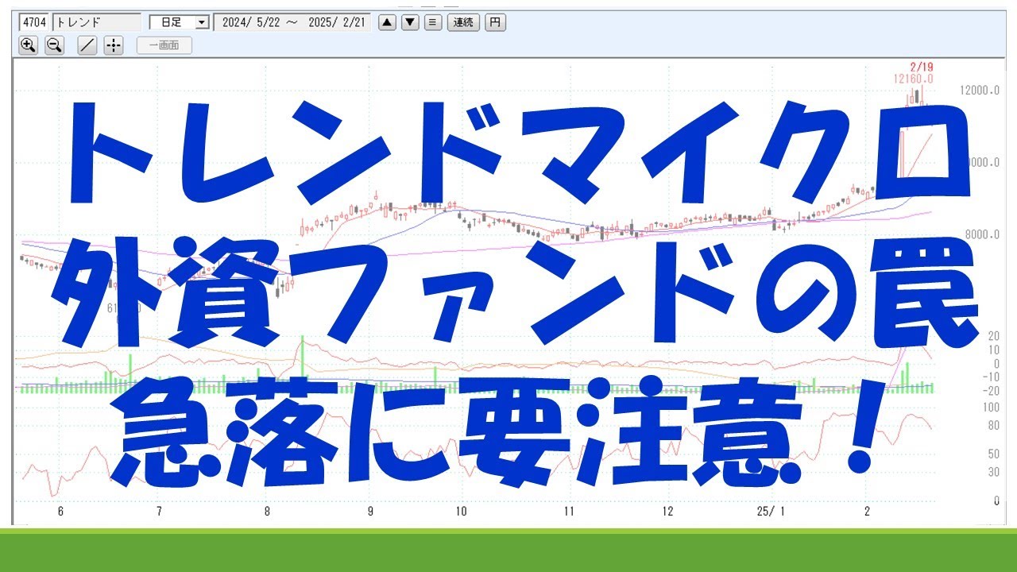Screen dimensions: 1017x572
Task: Toggle the 連続 continuous mode button
Action: pyautogui.click(x=463, y=22)
